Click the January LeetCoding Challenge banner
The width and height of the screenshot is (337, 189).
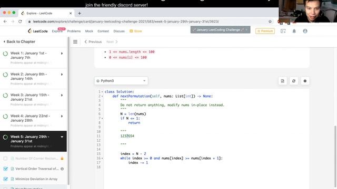click(x=220, y=30)
